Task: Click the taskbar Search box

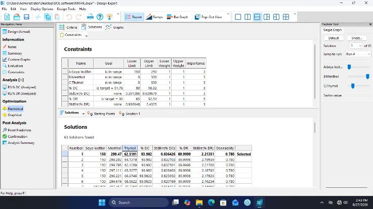Action: [139, 202]
